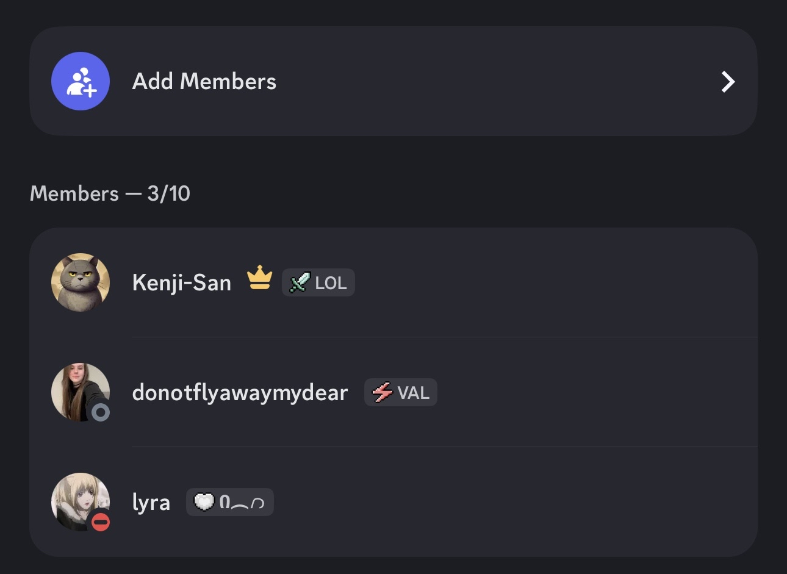Open donotflyawaymydear's profile picture
This screenshot has width=787, height=574.
coord(76,389)
